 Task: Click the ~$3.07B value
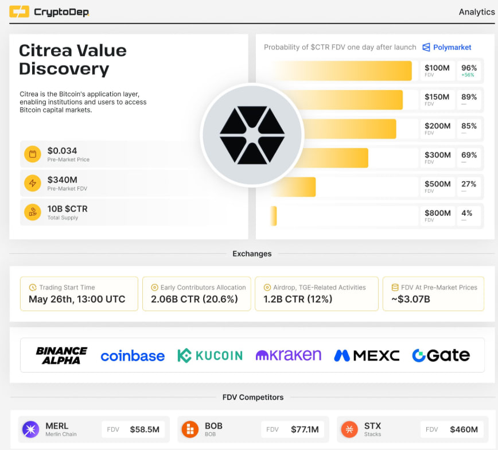coord(411,299)
